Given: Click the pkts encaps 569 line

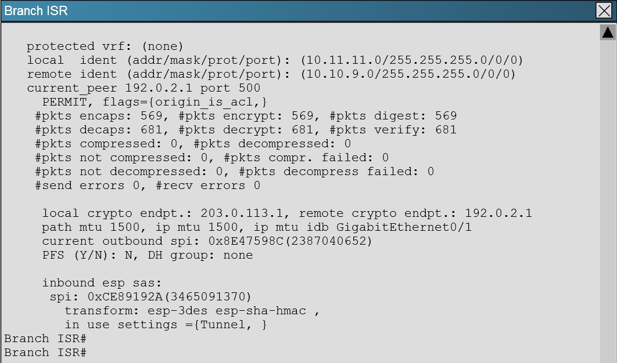Looking at the screenshot, I should [x=246, y=116].
